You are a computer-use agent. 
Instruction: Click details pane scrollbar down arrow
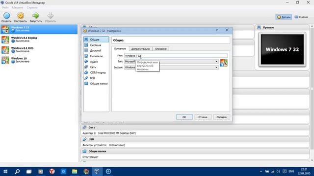[x=312, y=160]
